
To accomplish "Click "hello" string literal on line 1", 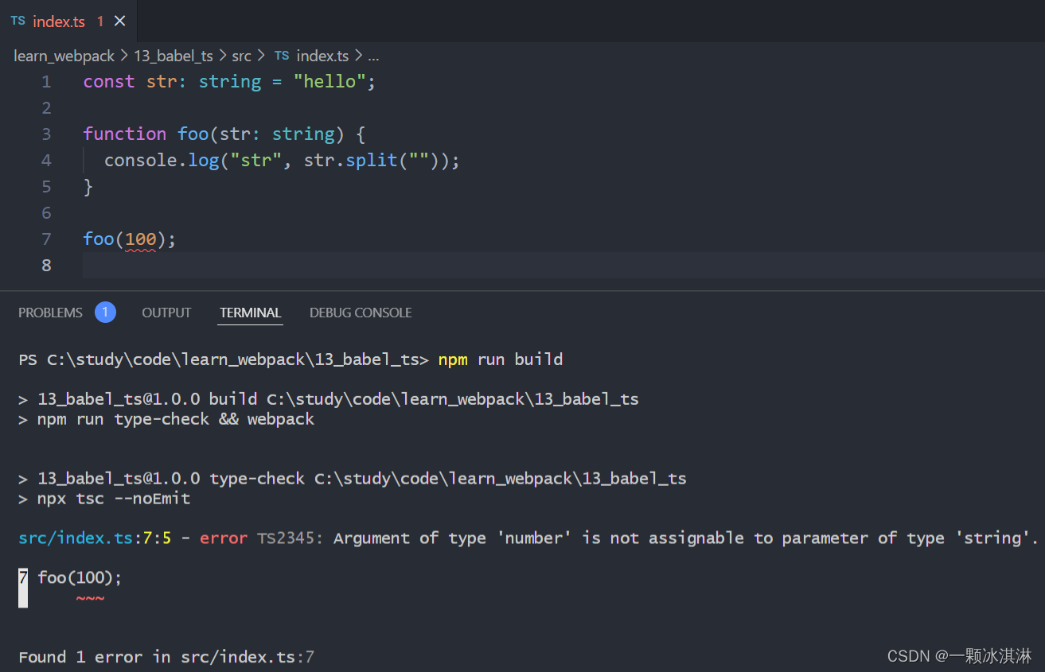I will pos(329,81).
